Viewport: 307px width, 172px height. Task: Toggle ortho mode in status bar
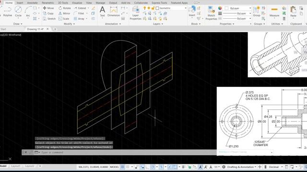pos(147,167)
